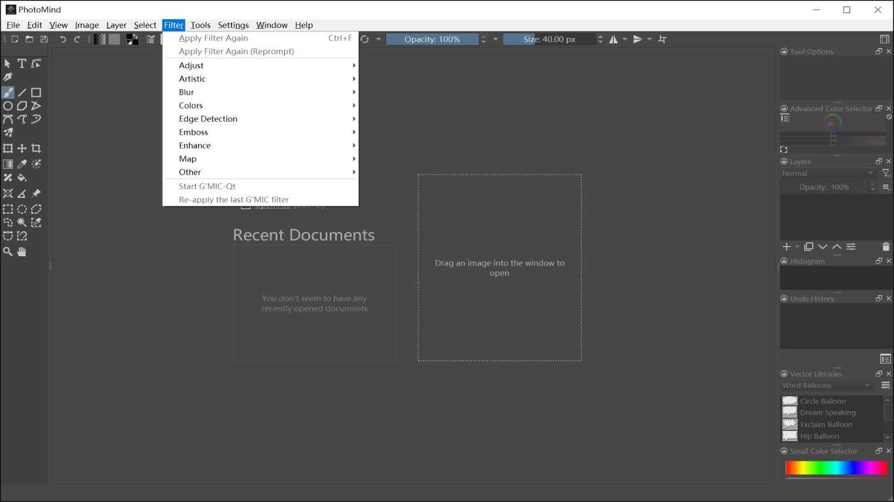The height and width of the screenshot is (502, 894).
Task: Open the layer blending mode dropdown showing Normal
Action: tap(826, 173)
